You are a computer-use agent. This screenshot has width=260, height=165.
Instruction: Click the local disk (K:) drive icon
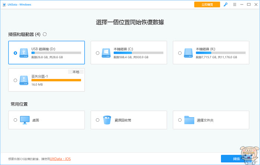point(188,53)
